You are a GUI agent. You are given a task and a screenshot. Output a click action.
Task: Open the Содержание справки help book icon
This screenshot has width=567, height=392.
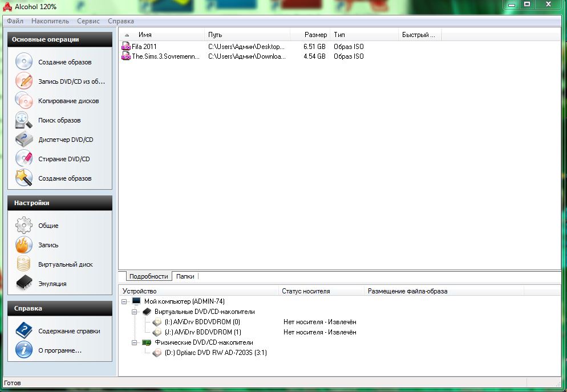click(24, 330)
